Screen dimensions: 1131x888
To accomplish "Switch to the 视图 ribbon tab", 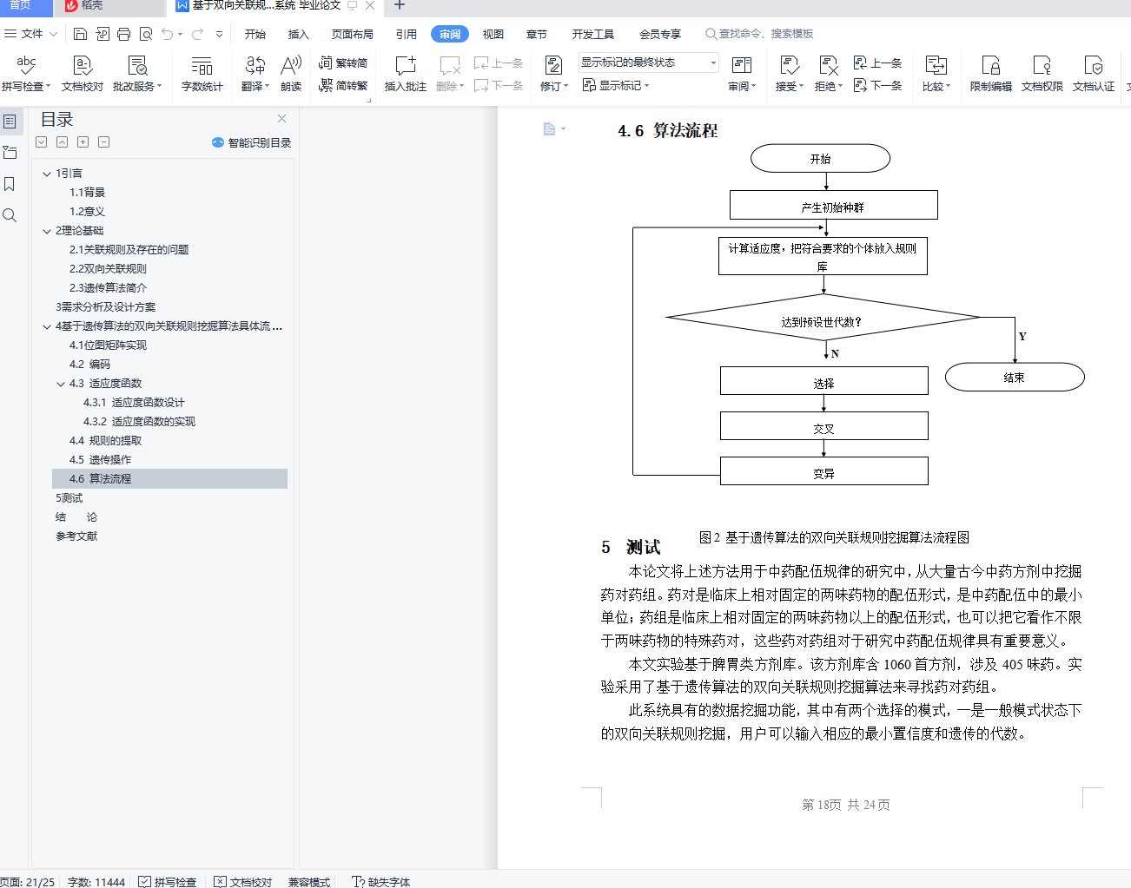I will pos(493,34).
